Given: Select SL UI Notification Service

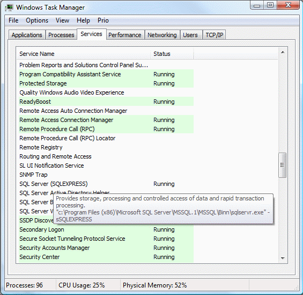Looking at the screenshot, I should (x=106, y=166).
